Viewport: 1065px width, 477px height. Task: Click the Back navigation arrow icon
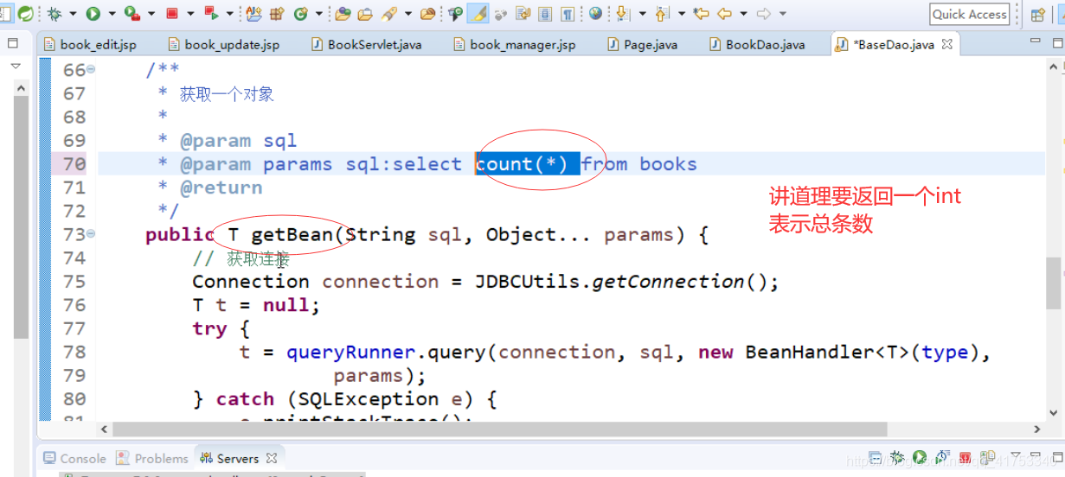pos(724,14)
